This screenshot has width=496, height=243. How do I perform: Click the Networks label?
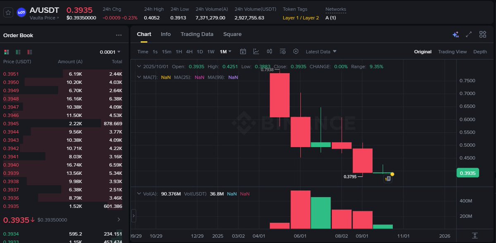pyautogui.click(x=336, y=9)
